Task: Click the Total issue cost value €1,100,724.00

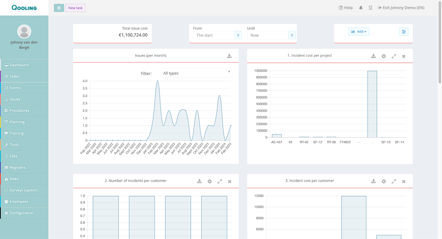Action: [x=133, y=35]
